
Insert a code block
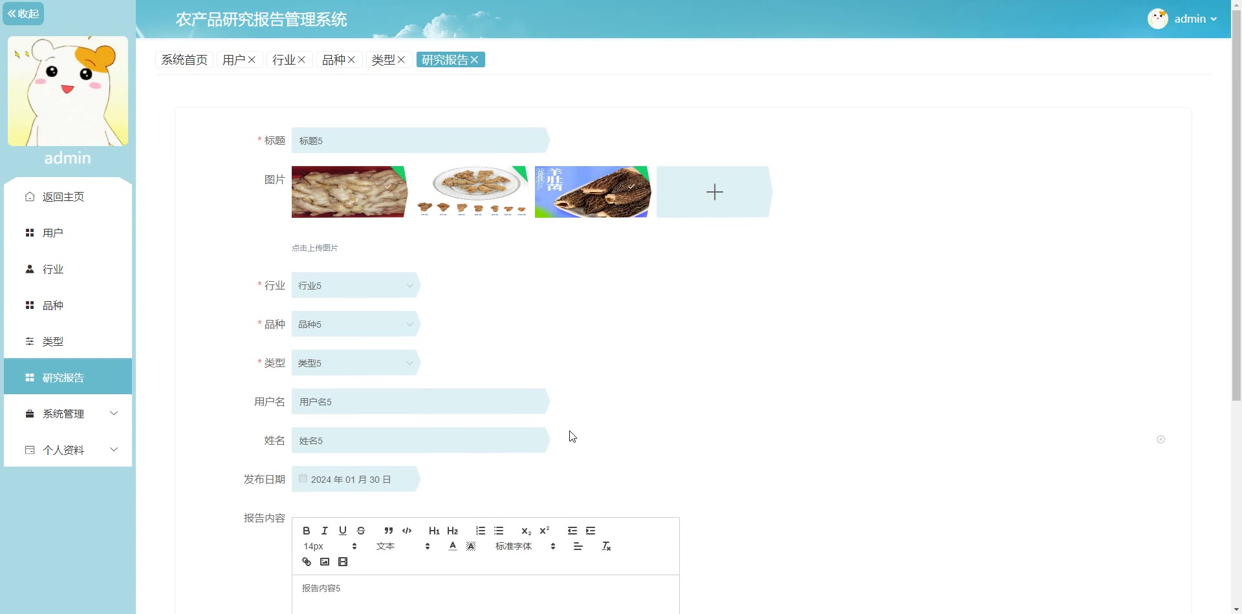pos(407,531)
